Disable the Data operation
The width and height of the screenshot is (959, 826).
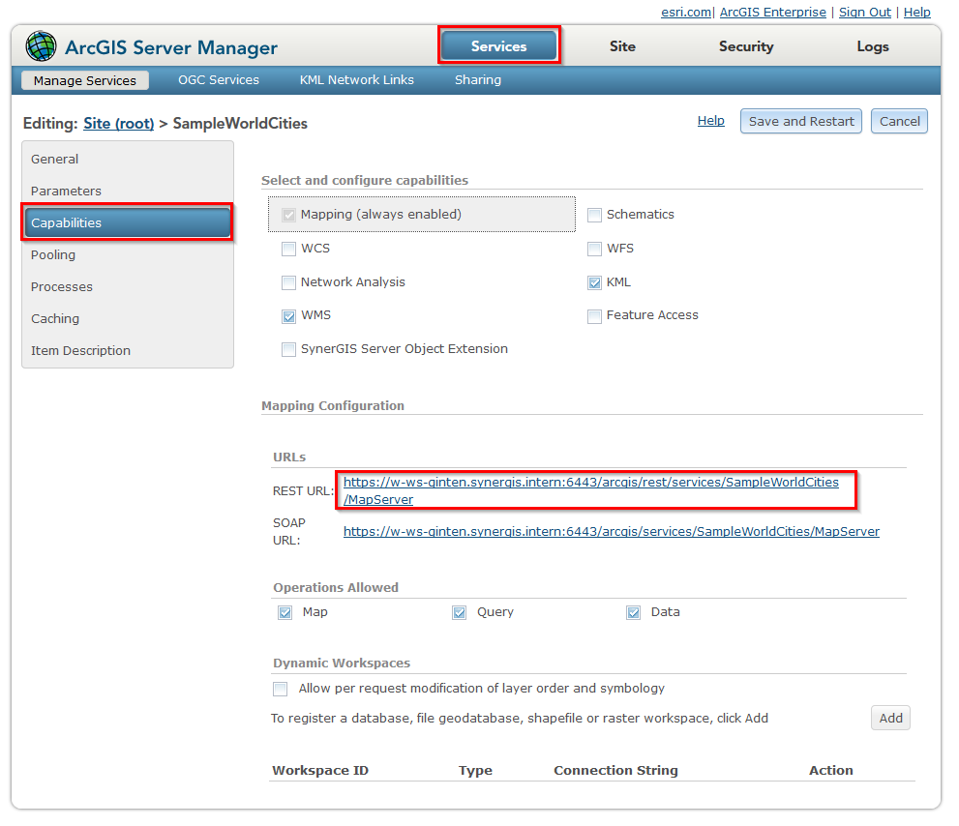(x=633, y=612)
